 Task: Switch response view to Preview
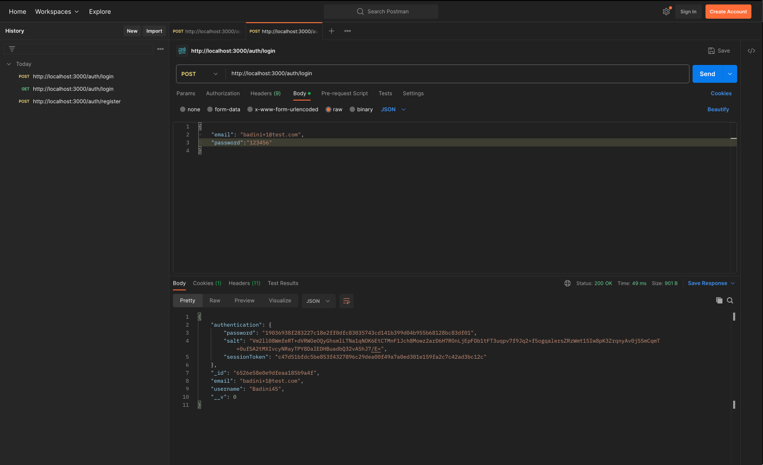(x=245, y=301)
